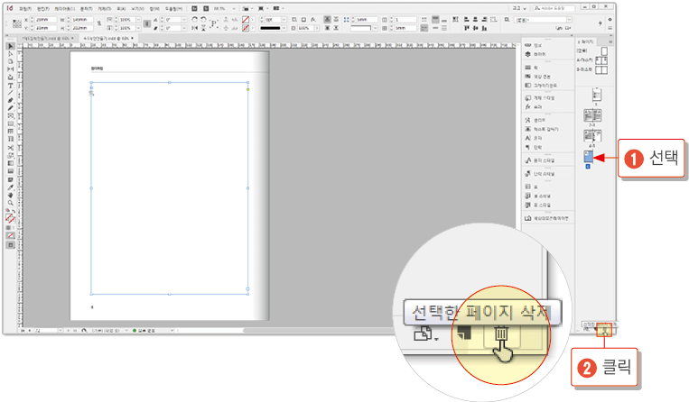The height and width of the screenshot is (402, 689).
Task: Open the rotation angle dropdown
Action: click(183, 20)
